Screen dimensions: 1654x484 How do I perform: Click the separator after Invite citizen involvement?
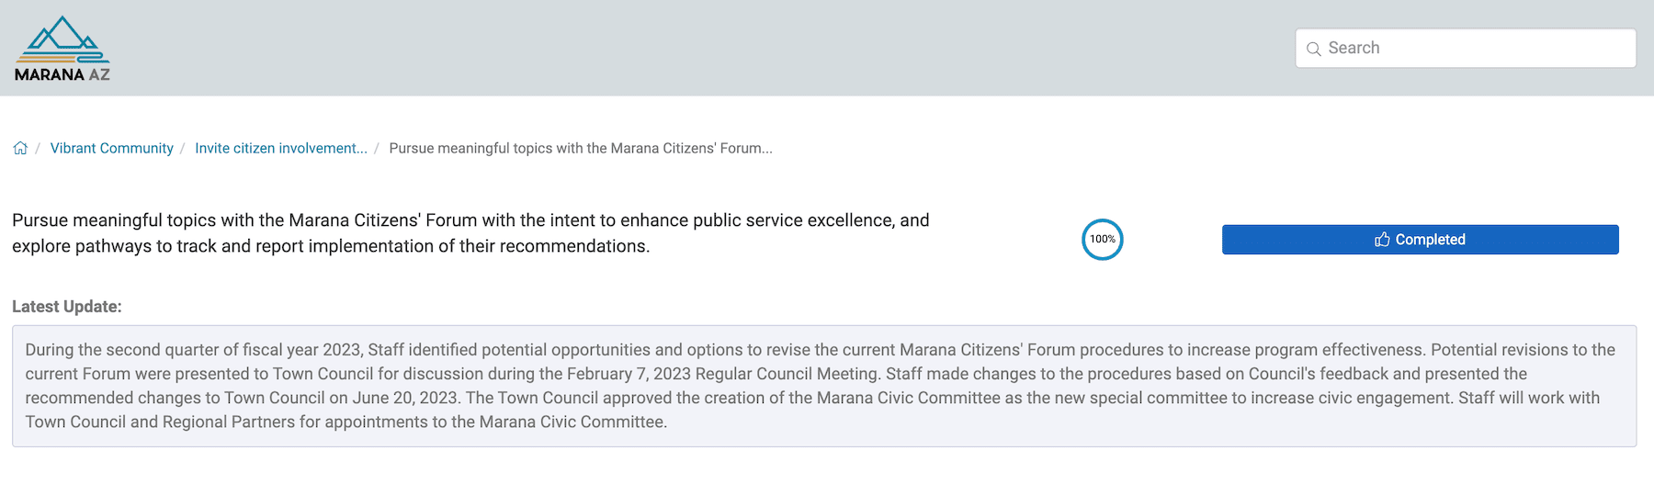(377, 148)
